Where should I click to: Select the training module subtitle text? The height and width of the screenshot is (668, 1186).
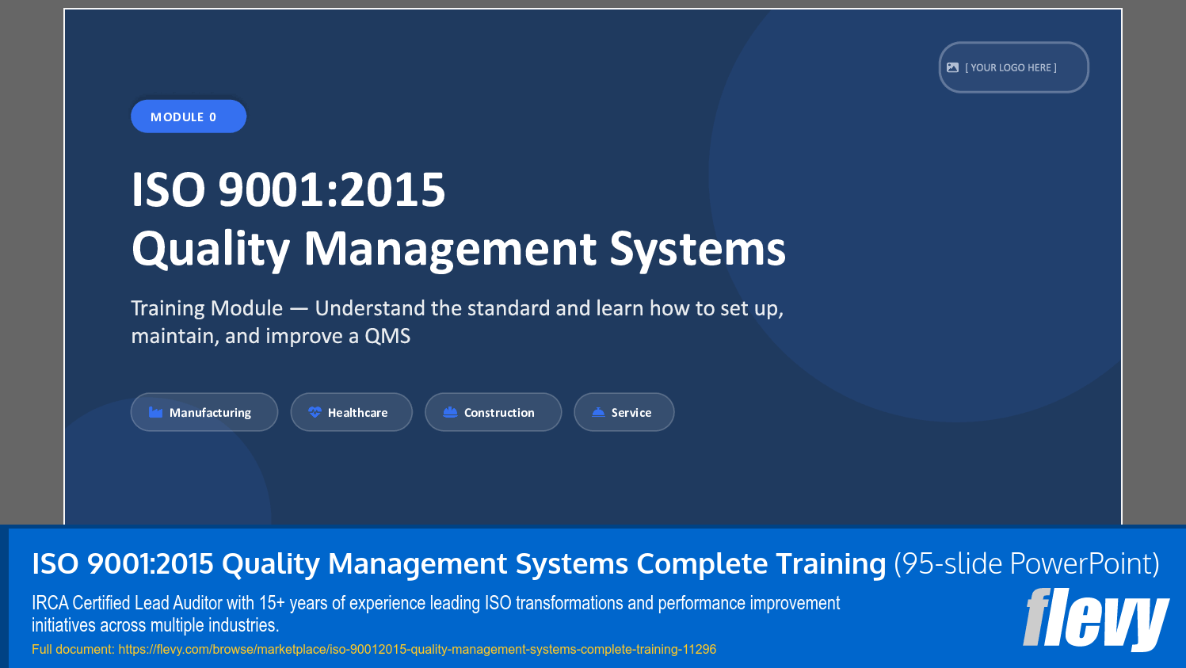pyautogui.click(x=457, y=321)
